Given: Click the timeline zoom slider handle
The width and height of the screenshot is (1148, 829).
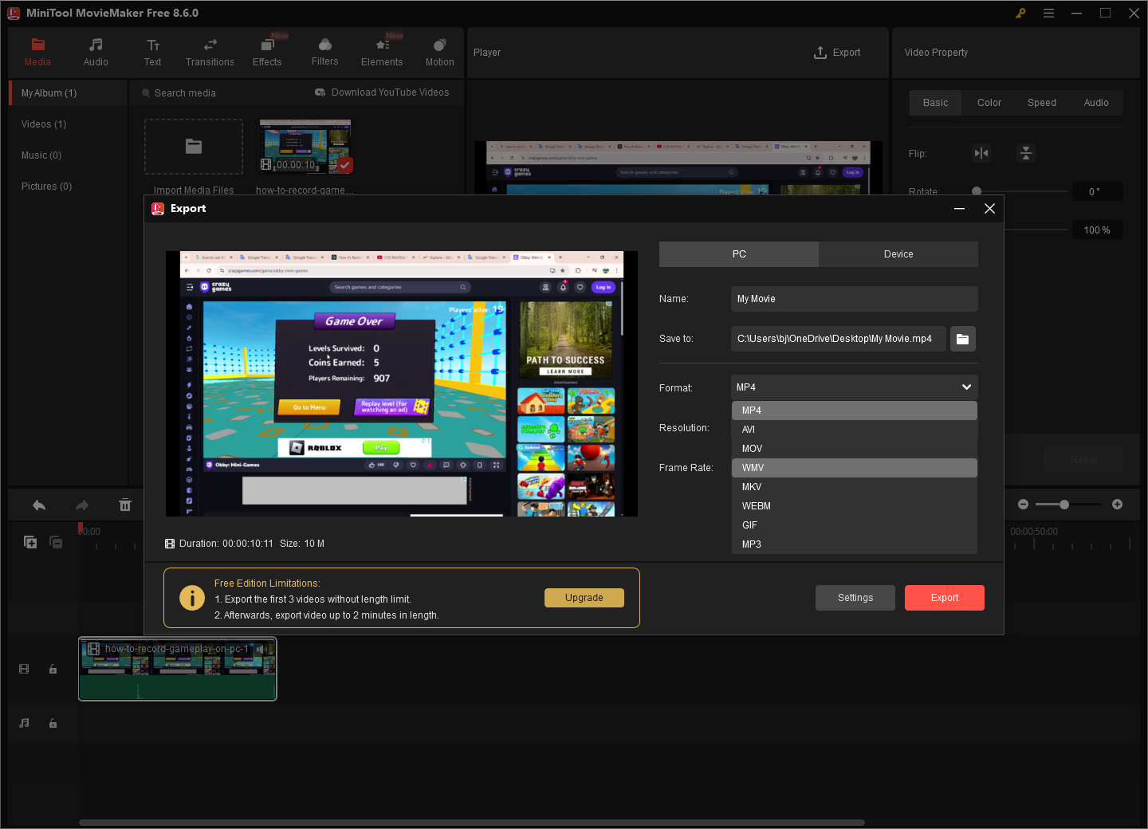Looking at the screenshot, I should (1064, 505).
